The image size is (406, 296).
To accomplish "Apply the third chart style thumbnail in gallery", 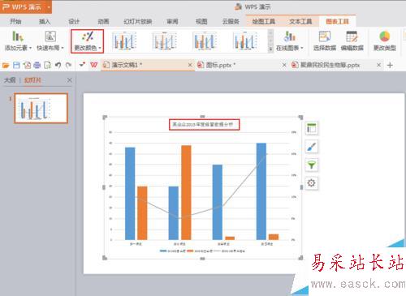I will [205, 41].
